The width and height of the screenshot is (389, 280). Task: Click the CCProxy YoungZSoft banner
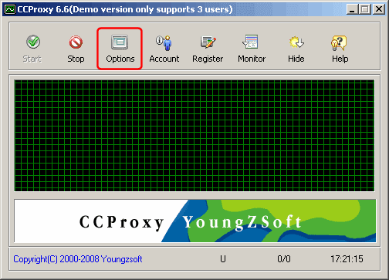(195, 221)
